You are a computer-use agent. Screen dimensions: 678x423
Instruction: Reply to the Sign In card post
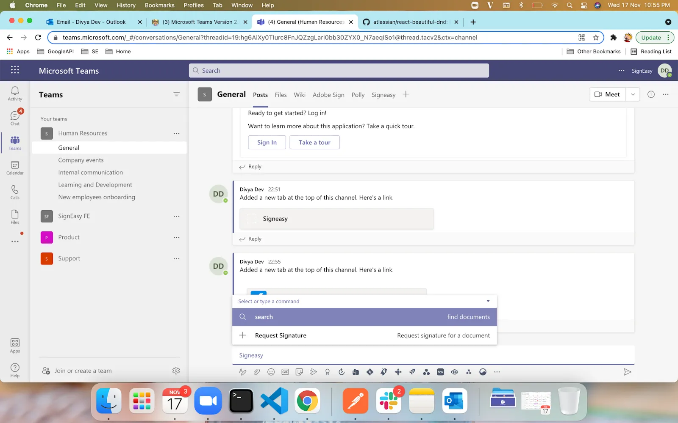click(250, 167)
